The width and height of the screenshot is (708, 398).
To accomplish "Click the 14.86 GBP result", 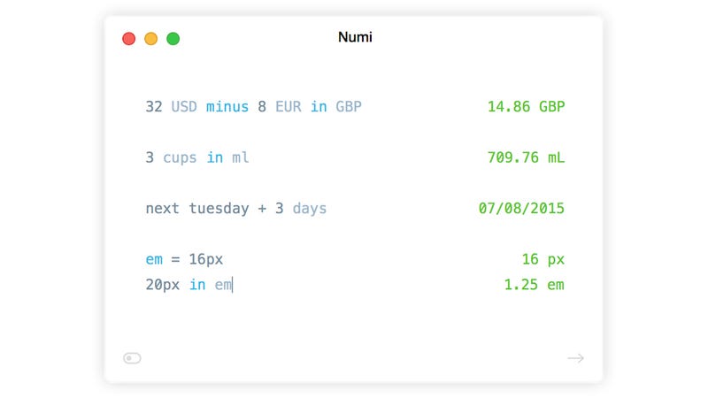I will pos(526,106).
